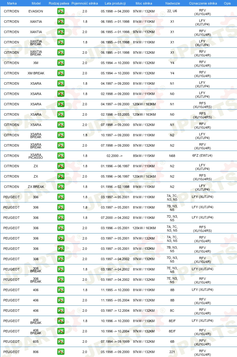
Task: Click the fuel icon for Peugeot 306 from 07.2000
Action: point(61,218)
